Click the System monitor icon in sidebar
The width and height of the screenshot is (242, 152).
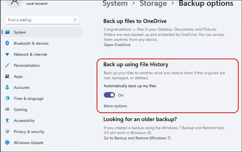click(7, 32)
